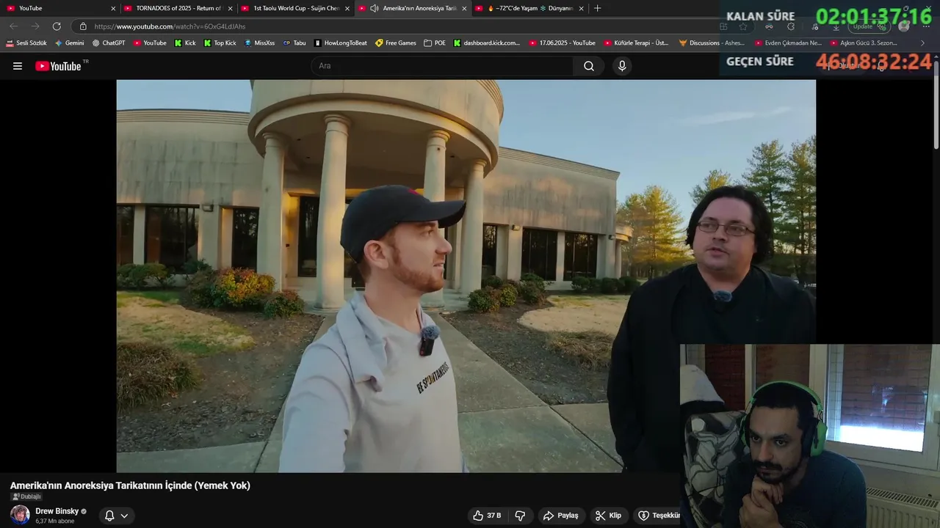940x528 pixels.
Task: Dislike the video with thumbs-down
Action: [520, 516]
